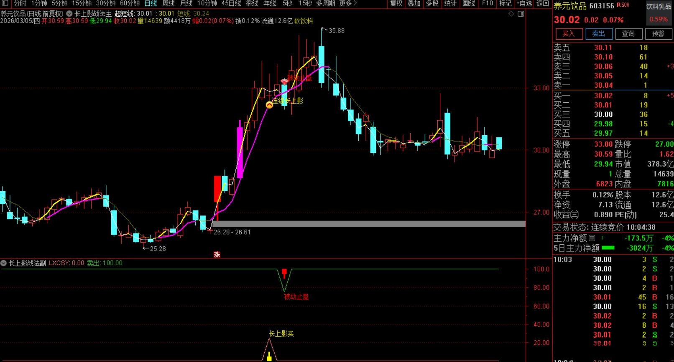Viewport: 674px width, 362px height.
Task: Expand the 长上影战法主 indicator dropdown
Action: pos(69,13)
